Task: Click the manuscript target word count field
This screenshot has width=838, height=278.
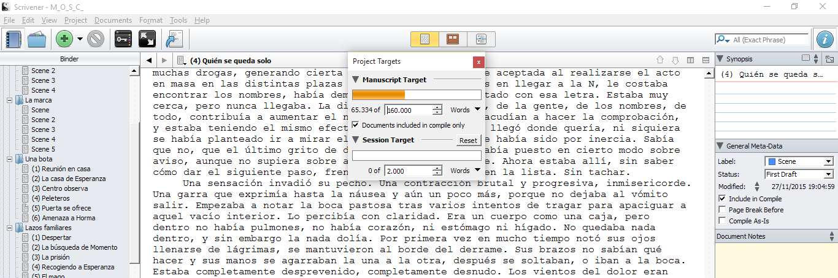Action: [x=409, y=110]
